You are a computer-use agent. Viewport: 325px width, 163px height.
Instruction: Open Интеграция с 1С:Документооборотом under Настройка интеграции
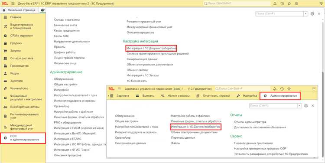pos(151,48)
